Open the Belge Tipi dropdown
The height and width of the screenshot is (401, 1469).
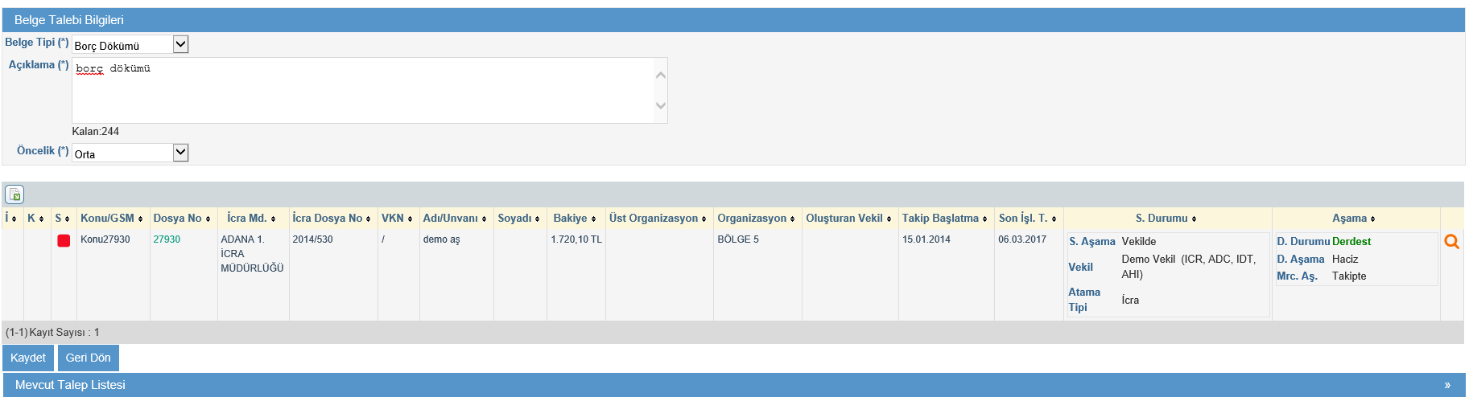(x=130, y=45)
